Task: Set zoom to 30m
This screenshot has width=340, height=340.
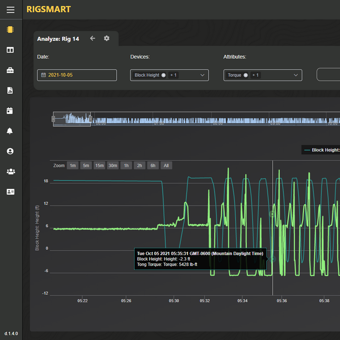Action: [x=113, y=166]
